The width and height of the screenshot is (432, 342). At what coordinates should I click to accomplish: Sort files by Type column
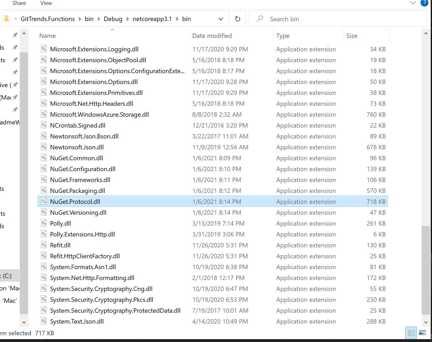(x=283, y=36)
